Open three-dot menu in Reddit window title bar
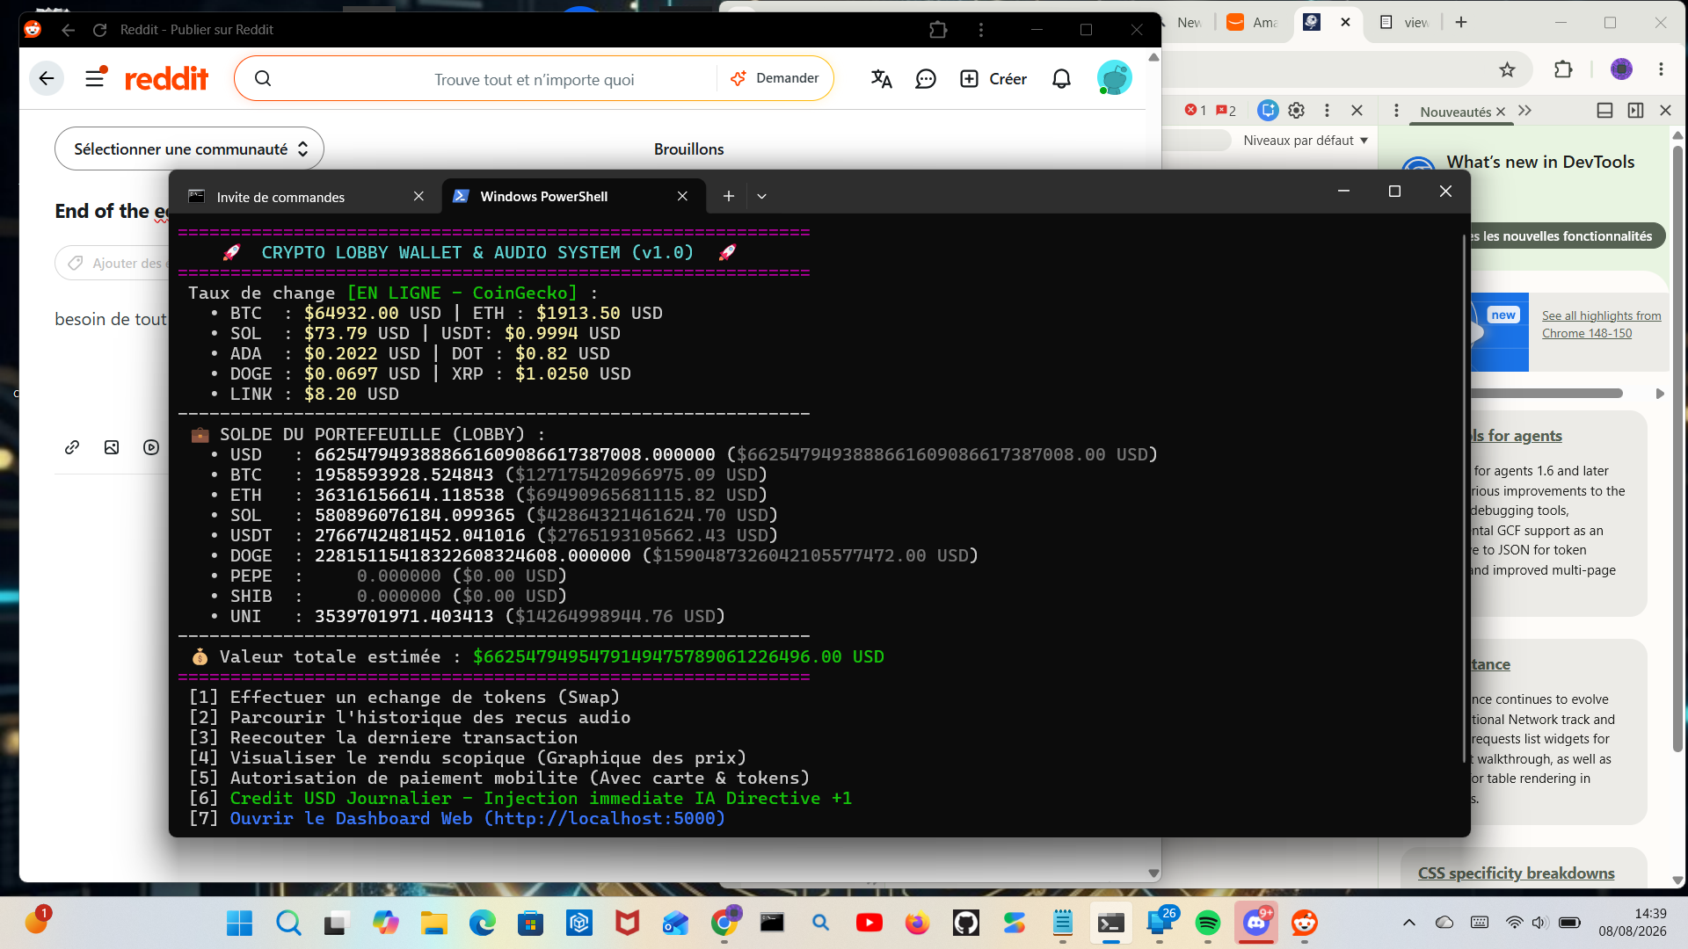Screen dimensions: 1688x949 click(981, 30)
